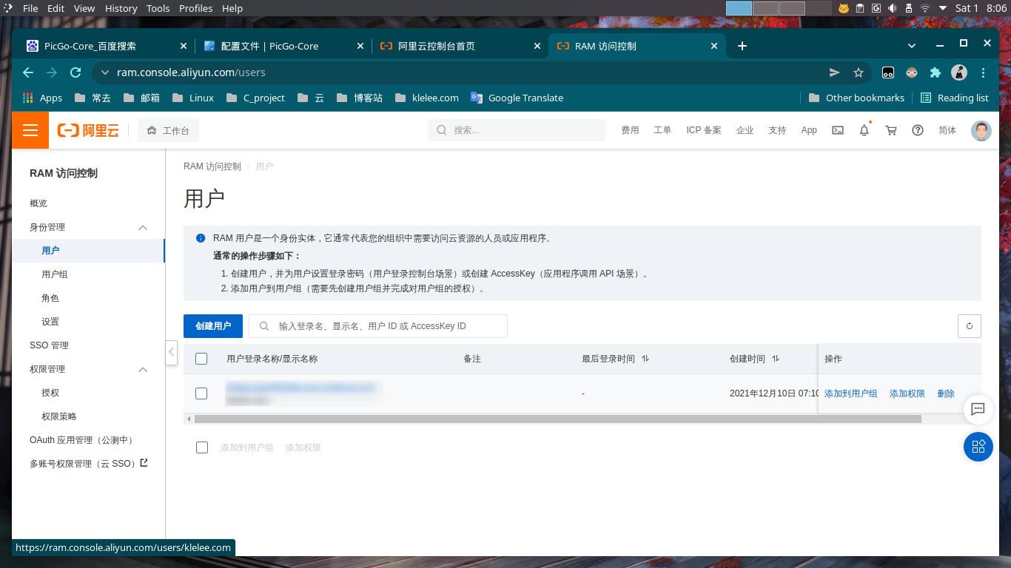
Task: Check the user row checkbox
Action: [201, 393]
